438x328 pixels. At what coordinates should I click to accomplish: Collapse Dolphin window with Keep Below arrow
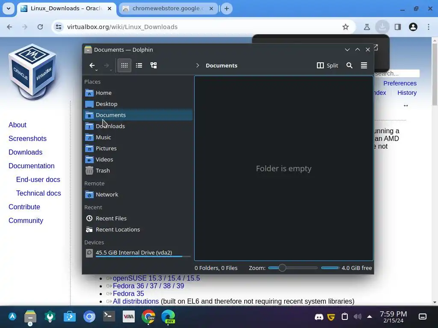(347, 50)
